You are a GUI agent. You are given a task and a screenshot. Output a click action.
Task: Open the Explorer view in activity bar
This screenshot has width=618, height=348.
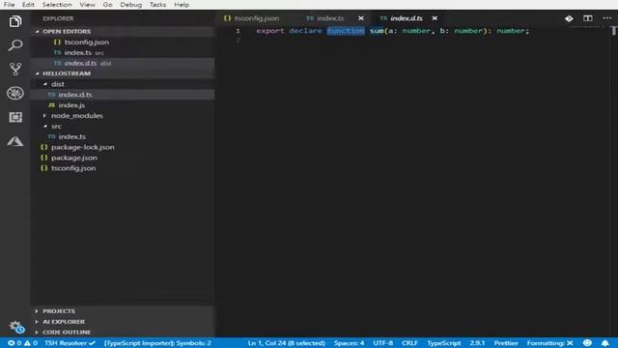(15, 21)
